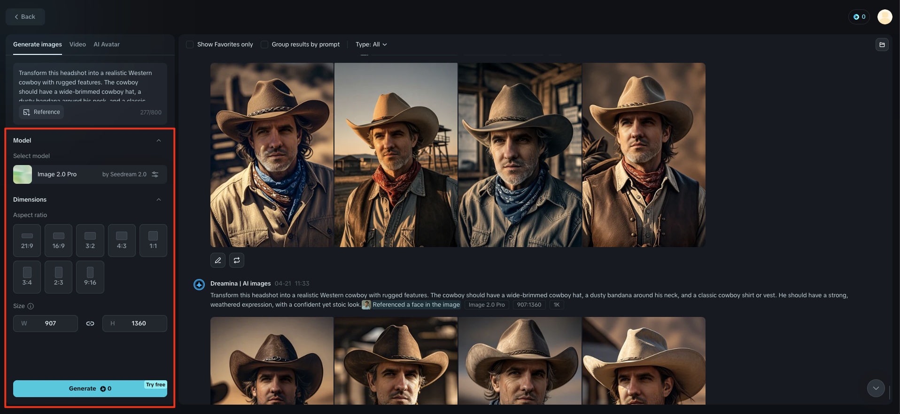Click the Image 2.0 Pro tag in results
This screenshot has height=414, width=900.
click(x=487, y=305)
